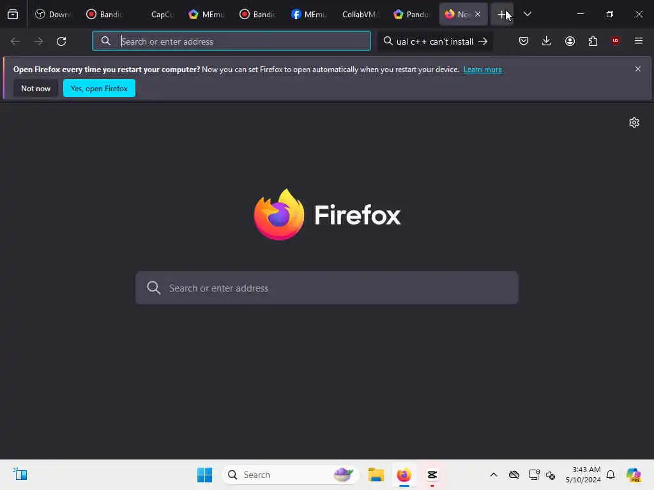654x490 pixels.
Task: Open the Extensions puzzle icon
Action: [593, 41]
